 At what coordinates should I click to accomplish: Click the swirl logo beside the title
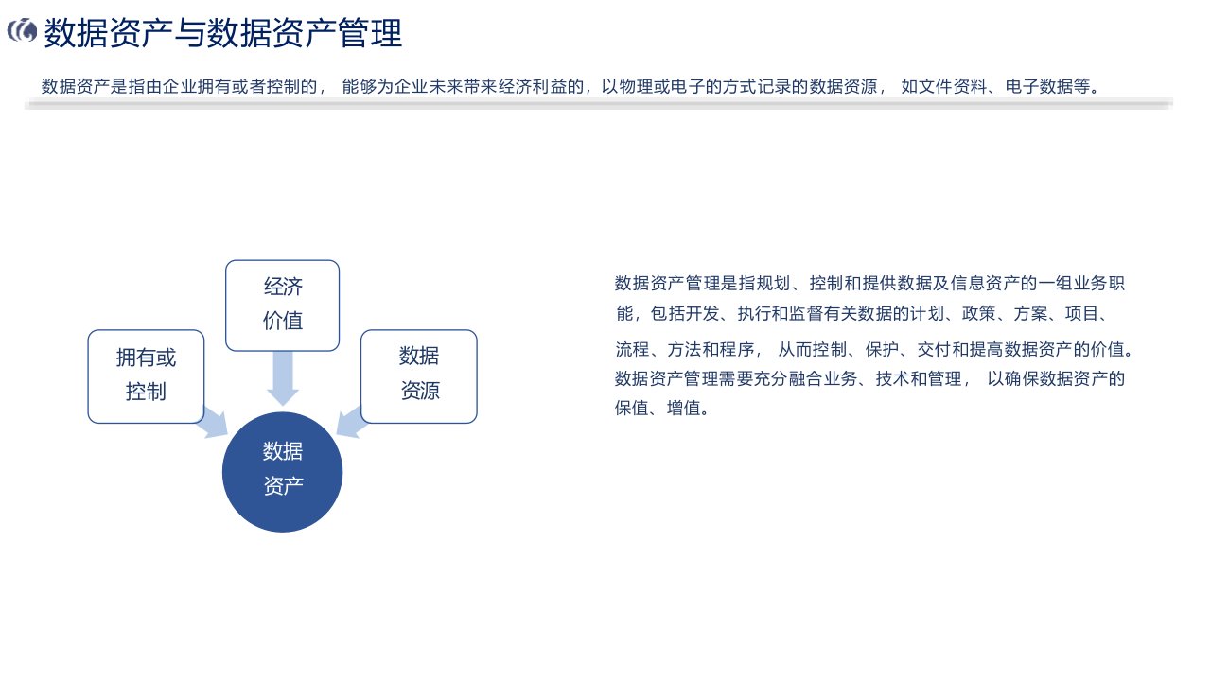tap(22, 32)
